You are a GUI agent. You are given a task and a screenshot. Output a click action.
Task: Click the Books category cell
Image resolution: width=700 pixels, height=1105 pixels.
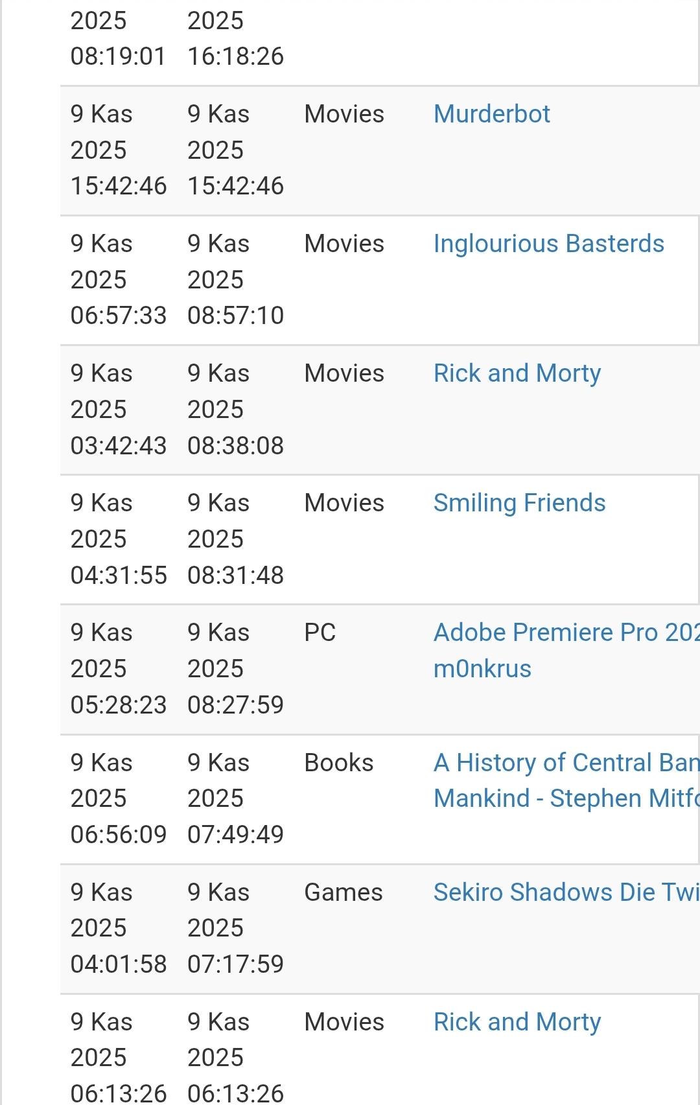click(338, 763)
